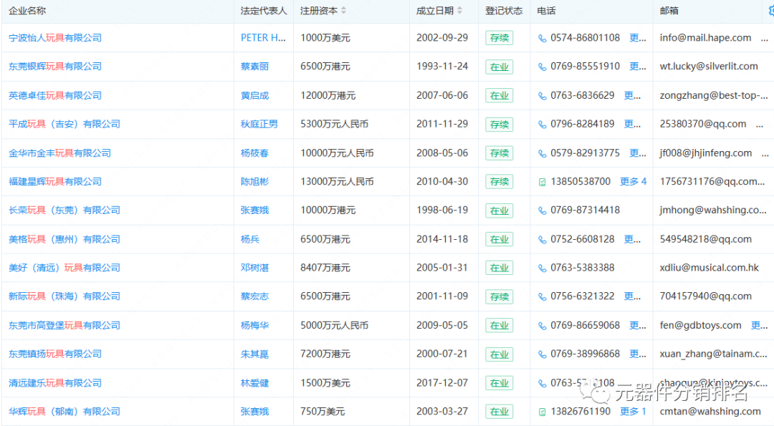Open legal representative 朱其崑 link
This screenshot has height=426, width=774.
click(254, 354)
